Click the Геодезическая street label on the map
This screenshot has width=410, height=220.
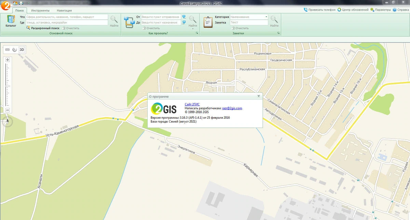pos(281,60)
